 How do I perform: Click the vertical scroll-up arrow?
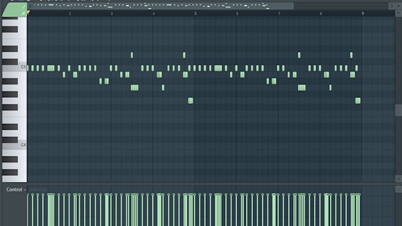coord(398,14)
